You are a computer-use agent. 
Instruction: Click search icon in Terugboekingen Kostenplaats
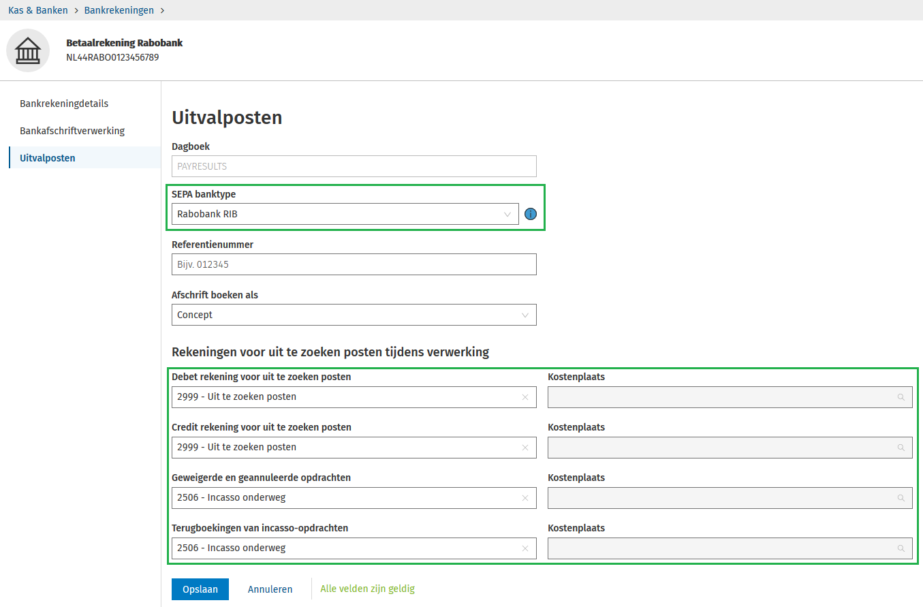(901, 548)
